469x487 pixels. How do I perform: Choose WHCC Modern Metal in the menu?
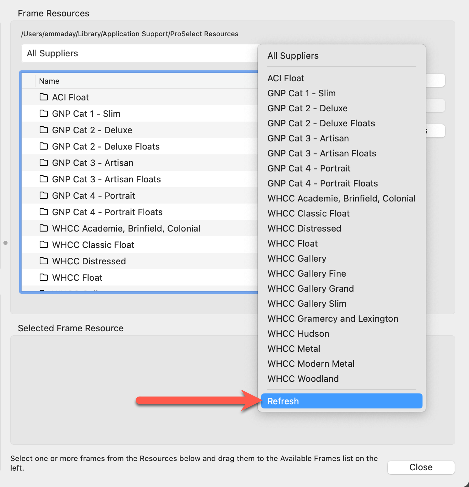pyautogui.click(x=311, y=364)
